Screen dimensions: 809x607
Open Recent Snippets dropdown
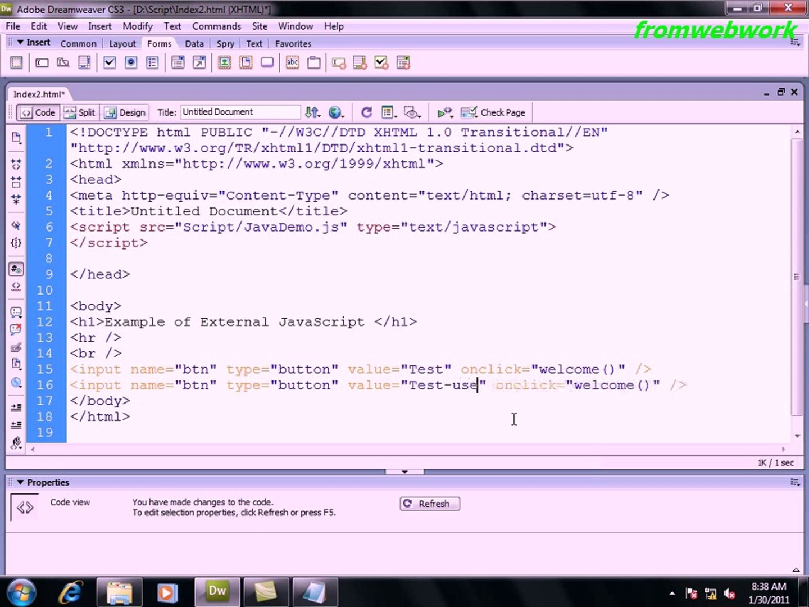pos(16,364)
